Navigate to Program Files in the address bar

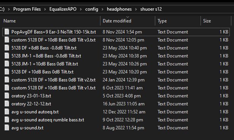[27, 9]
